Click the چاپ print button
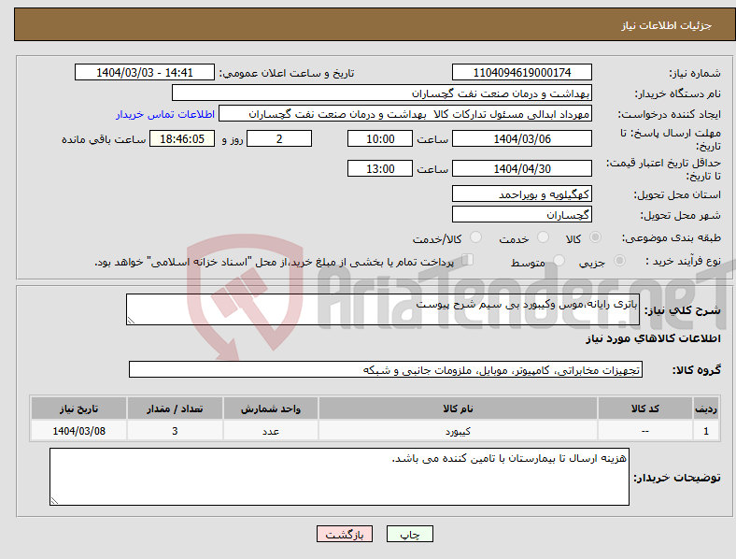Viewport: 736px width, 559px height. 410,534
